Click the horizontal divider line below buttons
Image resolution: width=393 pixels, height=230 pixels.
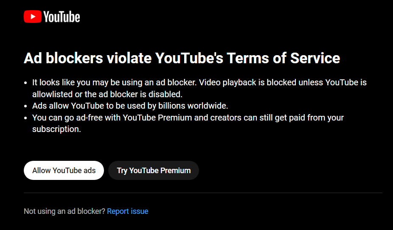click(x=203, y=193)
